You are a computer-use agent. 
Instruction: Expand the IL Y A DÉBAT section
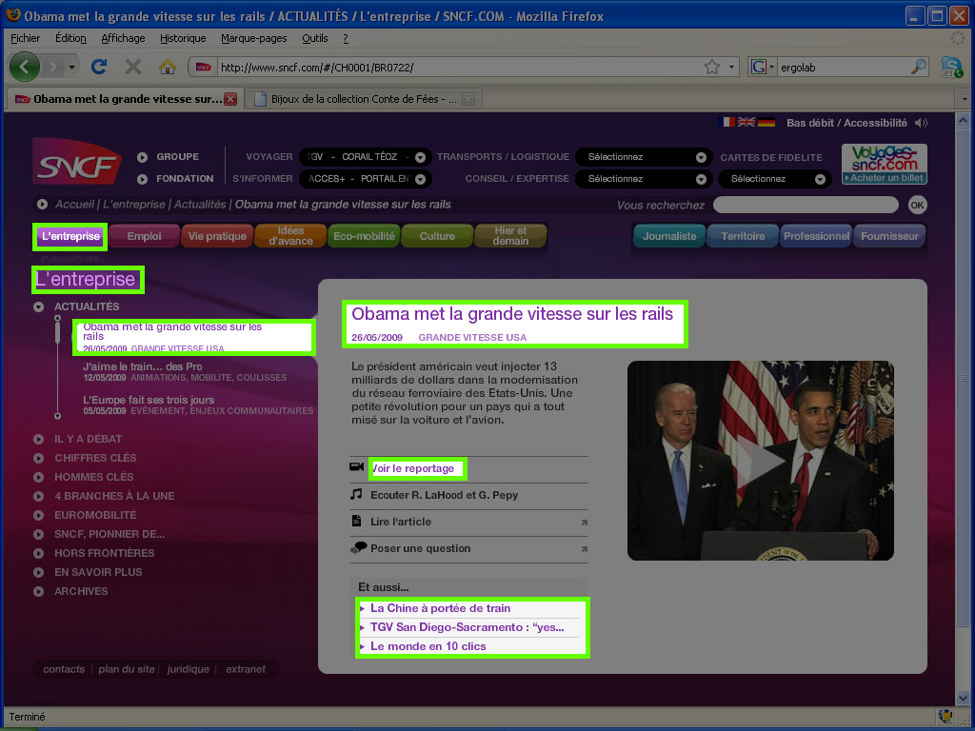click(x=38, y=439)
